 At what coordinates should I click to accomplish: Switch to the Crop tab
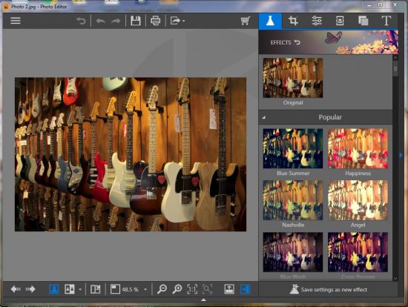click(293, 21)
